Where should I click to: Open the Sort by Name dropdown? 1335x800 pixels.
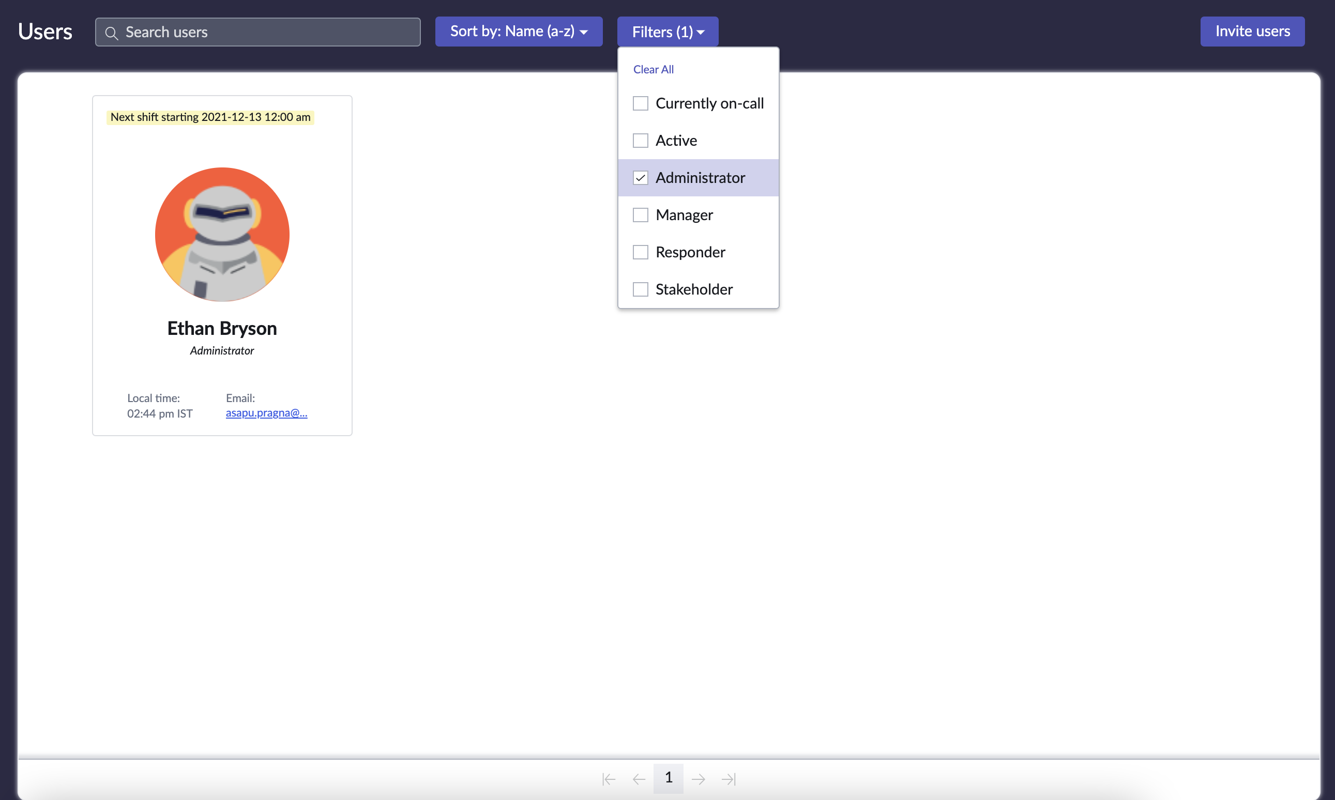[512, 32]
